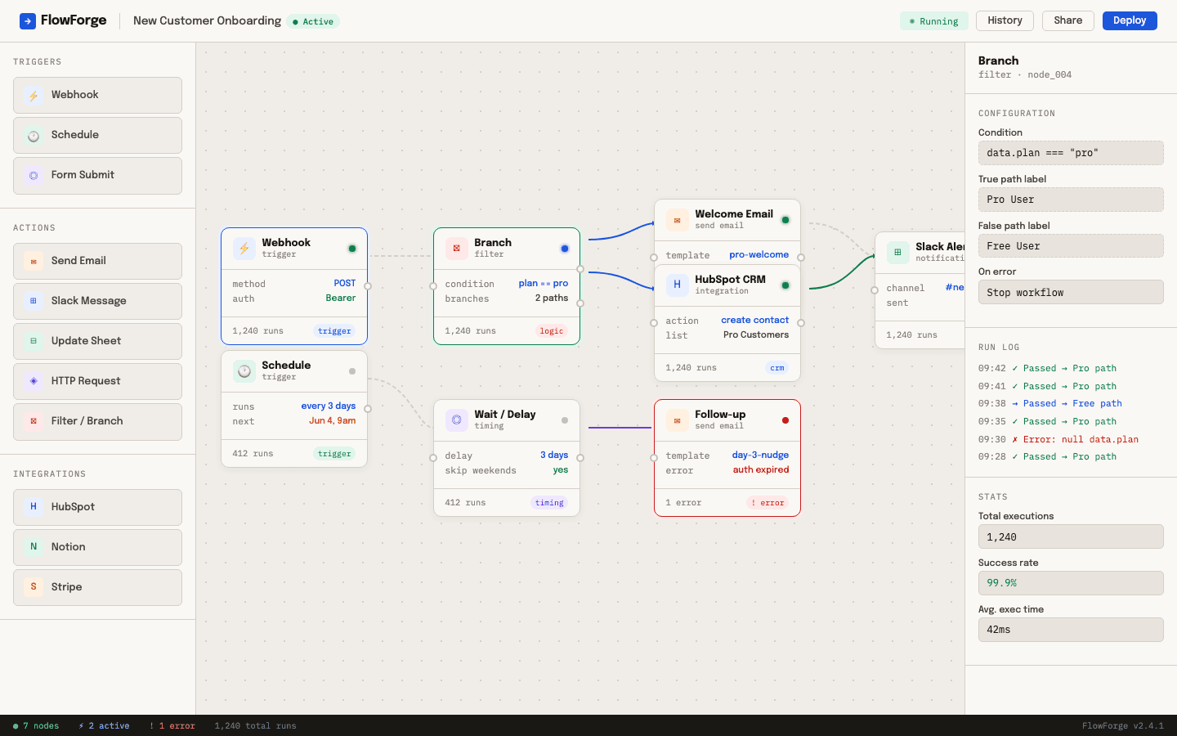The image size is (1177, 736).
Task: Click the Wait / Delay node timer icon
Action: tap(456, 420)
